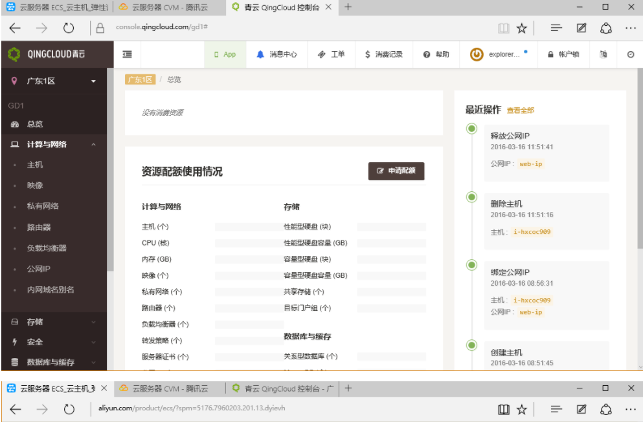The width and height of the screenshot is (643, 422).
Task: Open More menu in bottom browser window
Action: tap(631, 409)
